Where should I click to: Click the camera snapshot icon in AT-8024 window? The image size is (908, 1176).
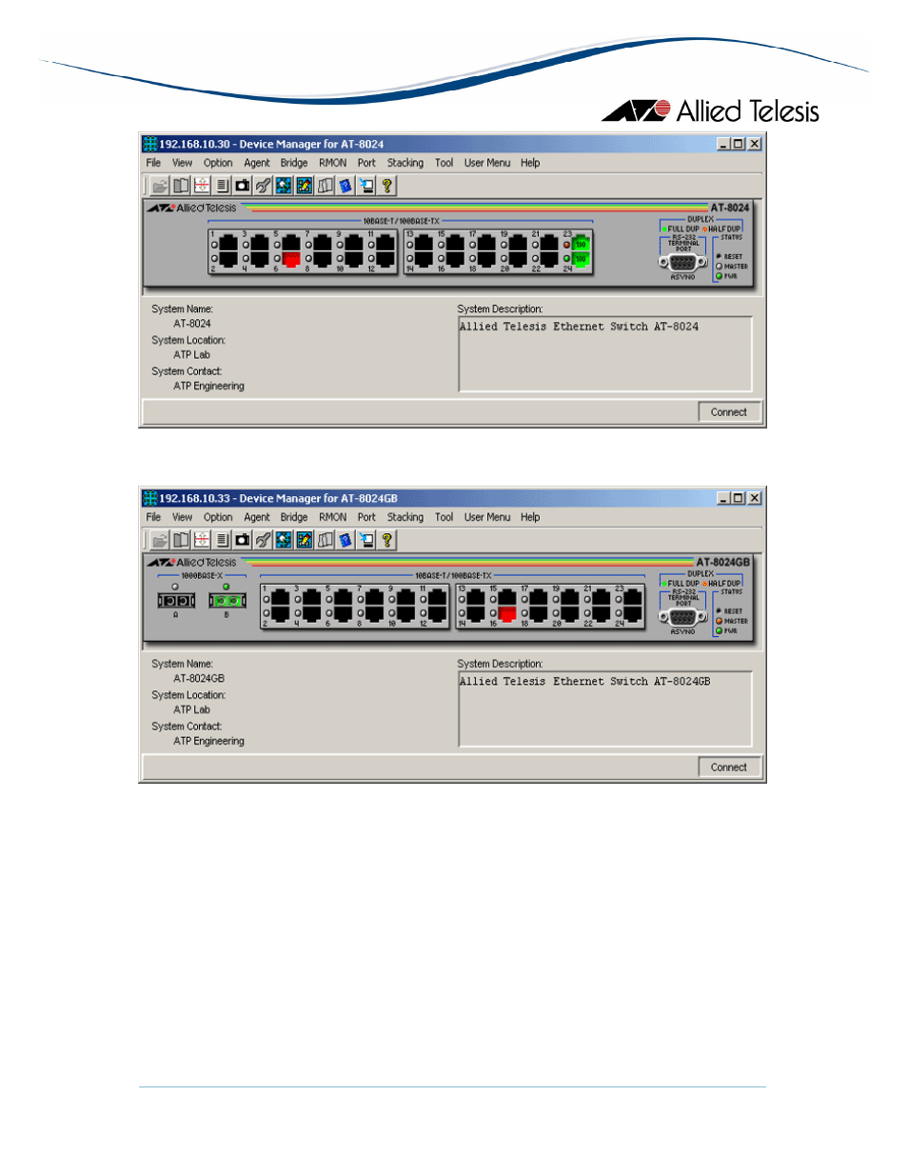click(x=243, y=186)
